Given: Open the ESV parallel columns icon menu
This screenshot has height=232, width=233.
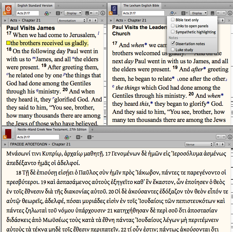Looking at the screenshot, I should [59, 13].
